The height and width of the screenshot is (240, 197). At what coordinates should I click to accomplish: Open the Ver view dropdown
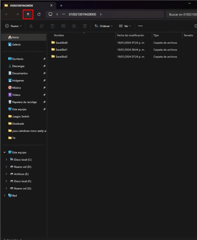[125, 26]
